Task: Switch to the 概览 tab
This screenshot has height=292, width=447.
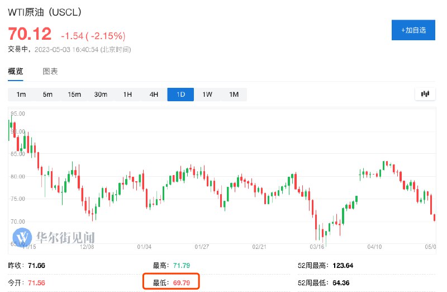Action: pyautogui.click(x=16, y=71)
